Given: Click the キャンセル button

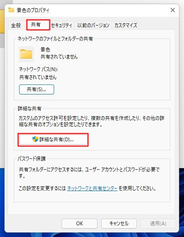Looking at the screenshot, I should click(119, 223).
